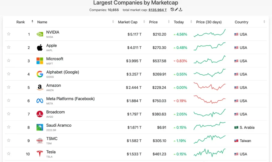Select the Price column header

[153, 22]
